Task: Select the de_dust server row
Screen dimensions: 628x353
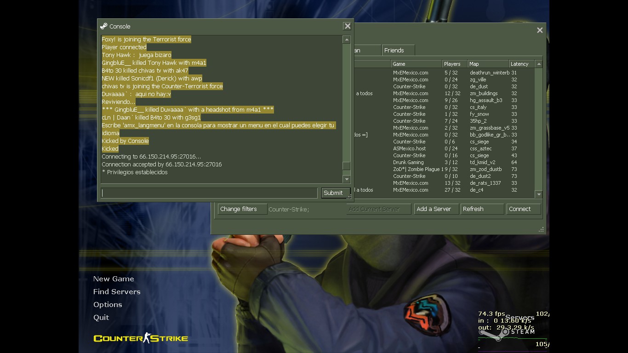Action: [444, 86]
